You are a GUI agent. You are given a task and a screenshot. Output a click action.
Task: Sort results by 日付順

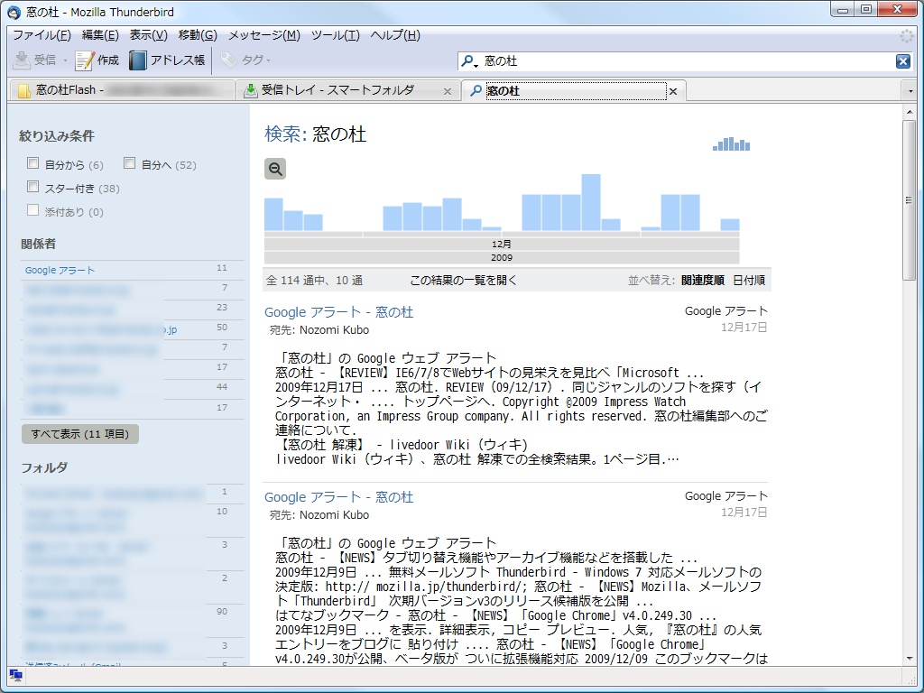pos(749,281)
